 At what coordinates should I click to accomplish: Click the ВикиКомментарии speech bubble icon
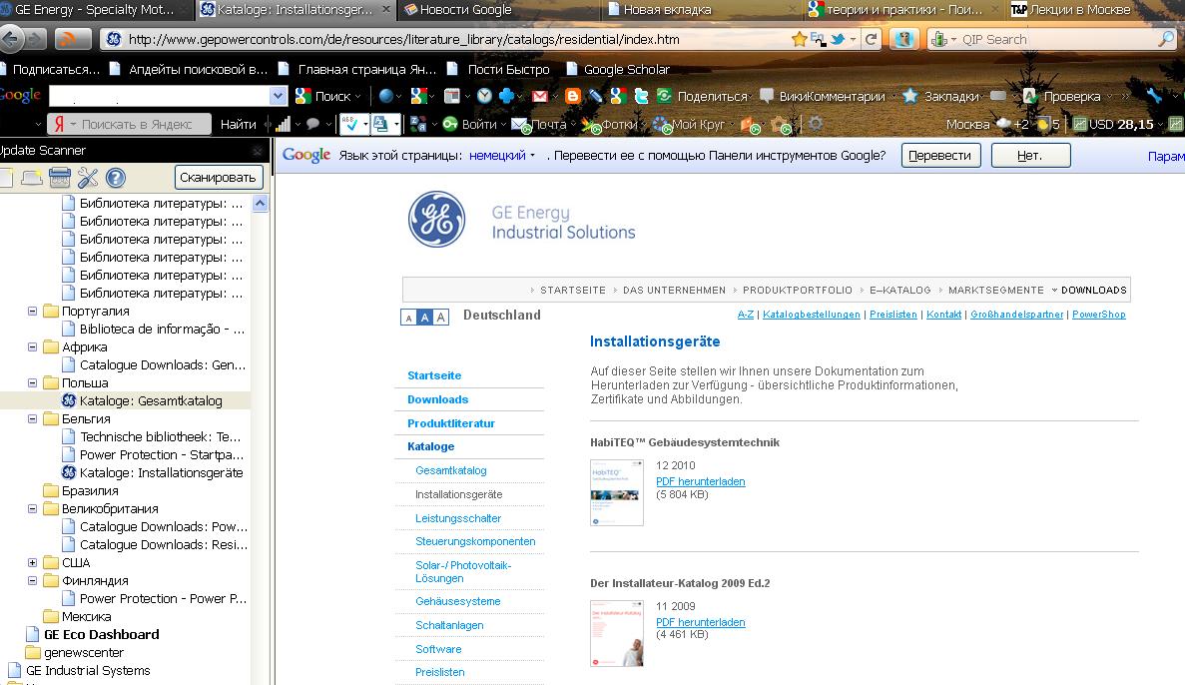(x=767, y=96)
